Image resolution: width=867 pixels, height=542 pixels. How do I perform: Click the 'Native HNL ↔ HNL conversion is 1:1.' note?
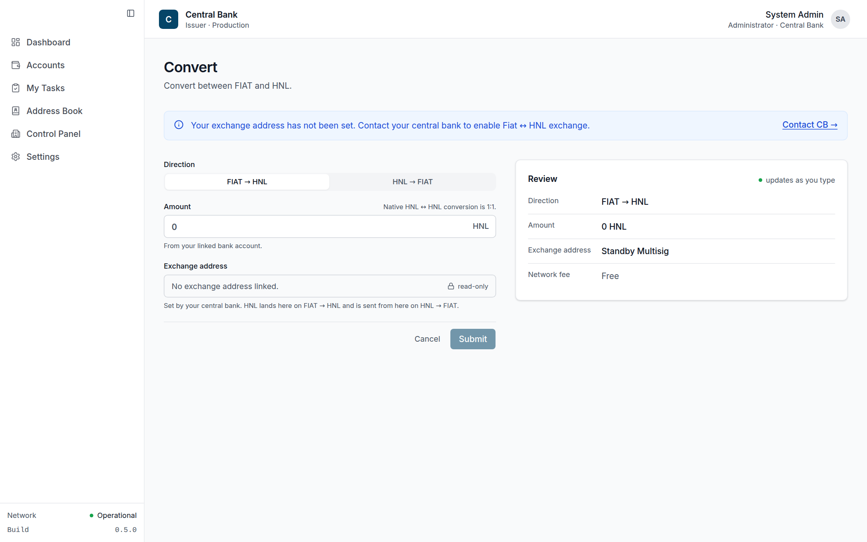pyautogui.click(x=440, y=207)
